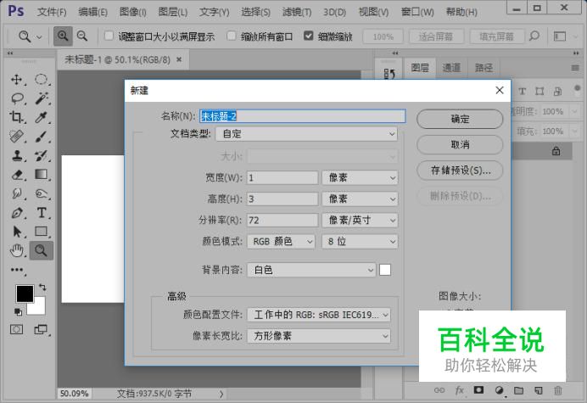Open the document type dropdown
587x403 pixels.
(306, 134)
